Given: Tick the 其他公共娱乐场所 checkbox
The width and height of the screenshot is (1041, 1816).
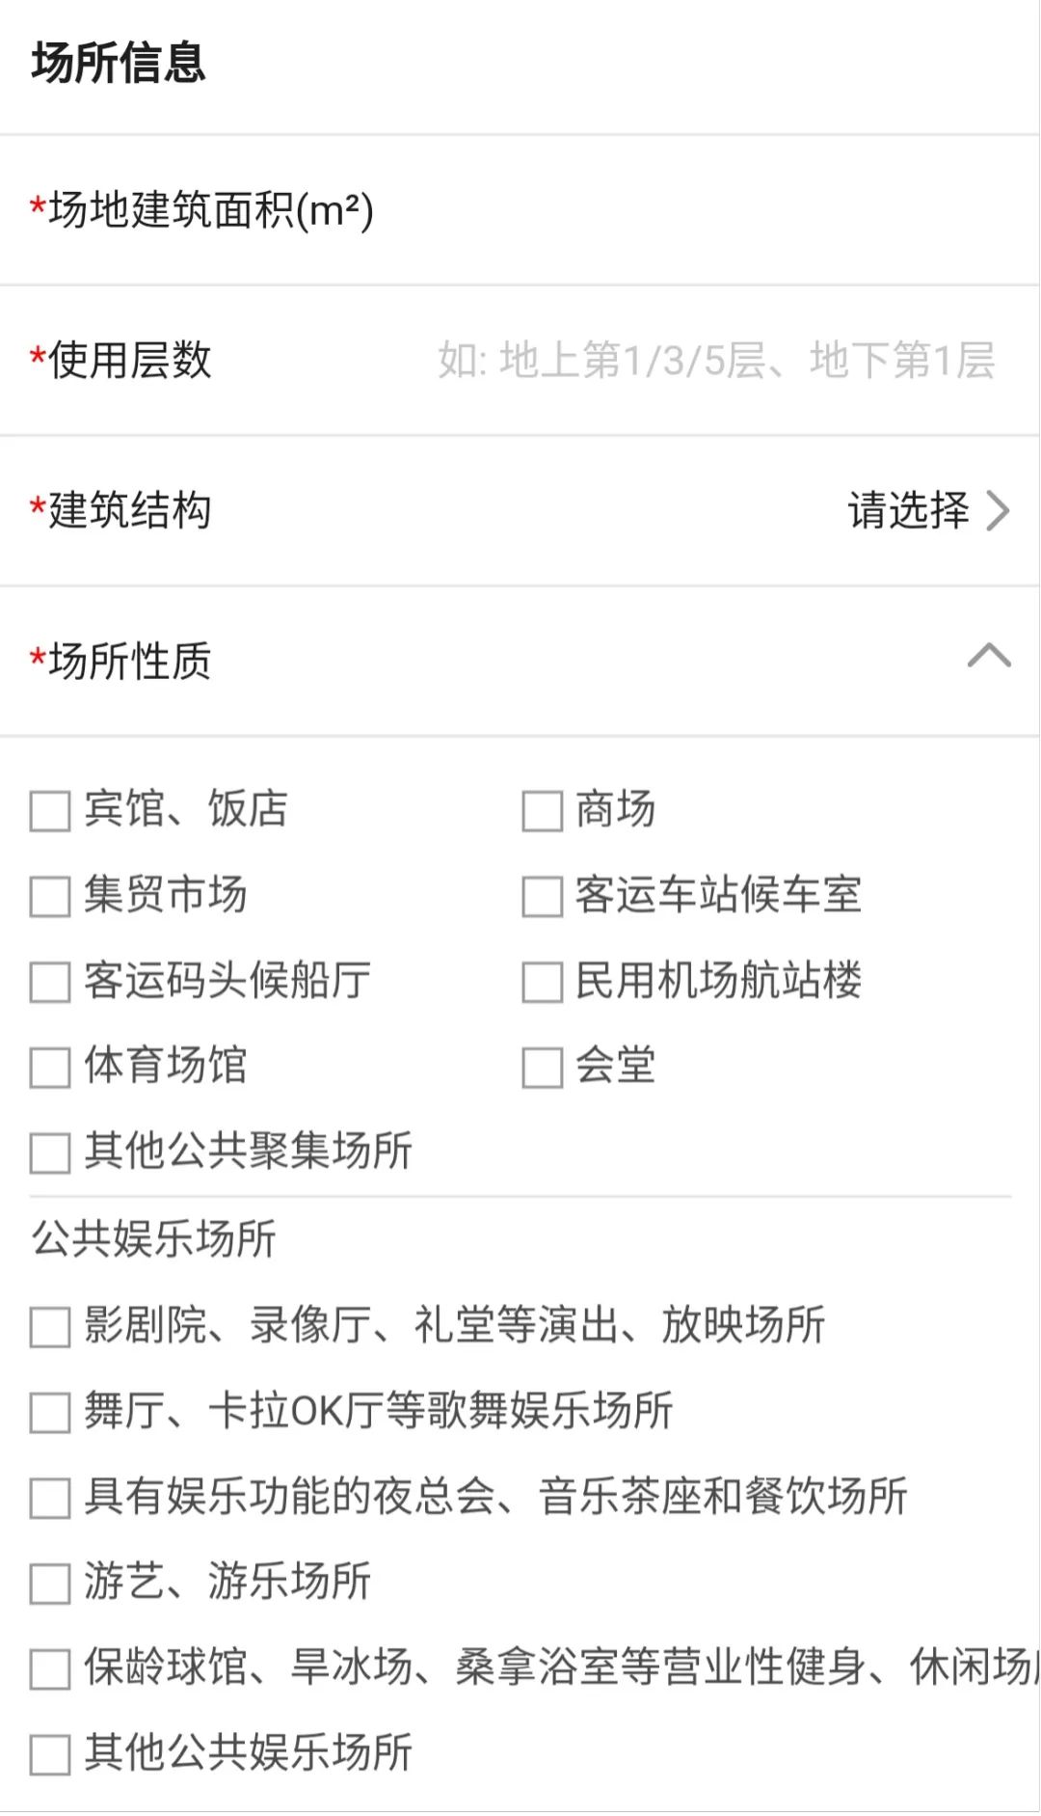Looking at the screenshot, I should coord(50,1754).
